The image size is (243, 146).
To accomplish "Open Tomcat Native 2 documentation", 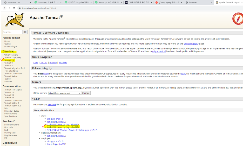I will pos(12,103).
